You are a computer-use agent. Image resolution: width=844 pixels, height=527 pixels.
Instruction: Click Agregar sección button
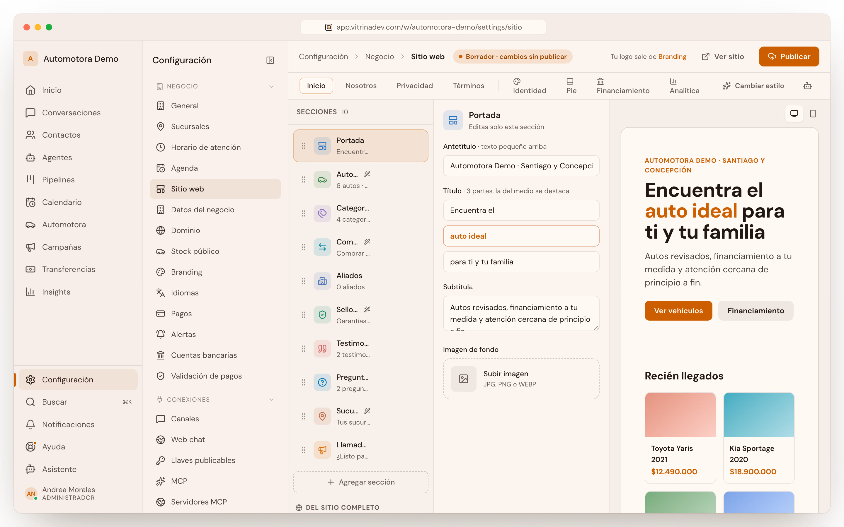(361, 482)
